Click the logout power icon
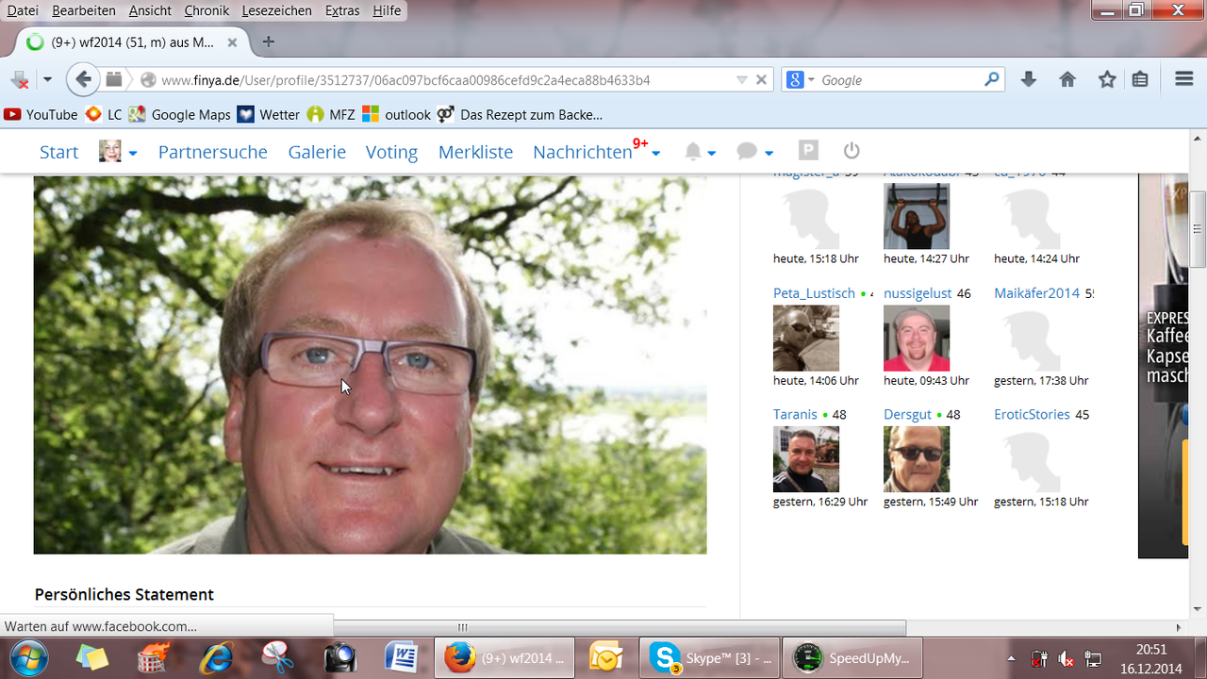This screenshot has height=679, width=1207. tap(852, 151)
